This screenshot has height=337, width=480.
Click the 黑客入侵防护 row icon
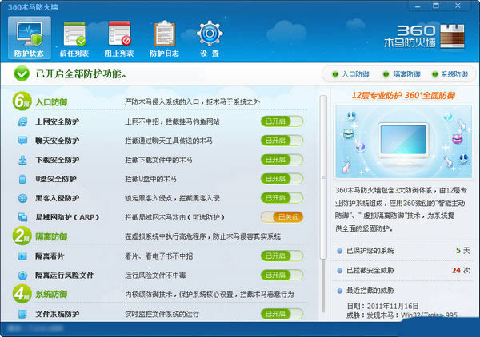(22, 198)
